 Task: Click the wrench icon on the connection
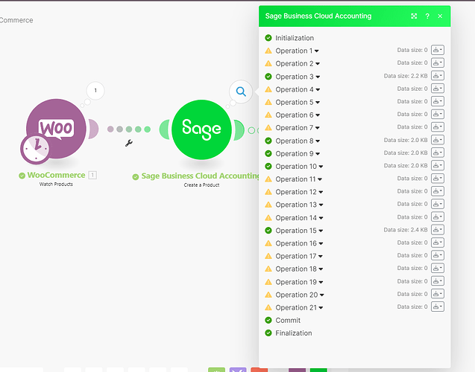129,143
